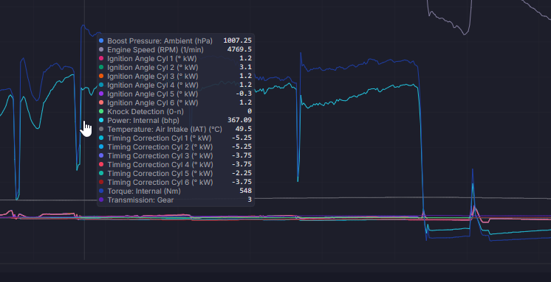The width and height of the screenshot is (551, 282).
Task: Click the 1007.25 boost pressure value
Action: click(x=238, y=40)
